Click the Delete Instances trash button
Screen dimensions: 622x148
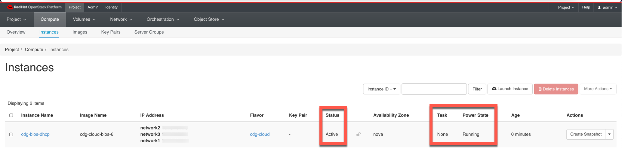(556, 89)
